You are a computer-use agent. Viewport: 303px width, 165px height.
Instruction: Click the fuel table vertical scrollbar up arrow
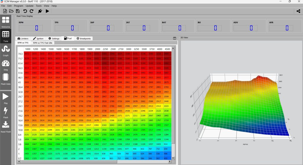[173, 48]
